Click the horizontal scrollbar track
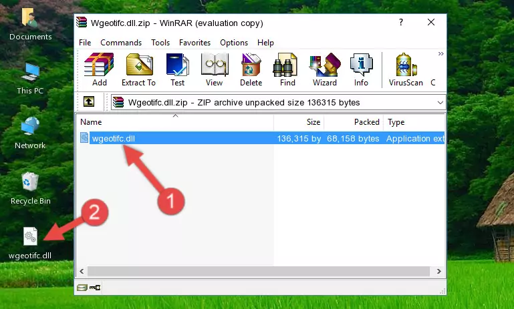This screenshot has height=309, width=514. pos(259,272)
